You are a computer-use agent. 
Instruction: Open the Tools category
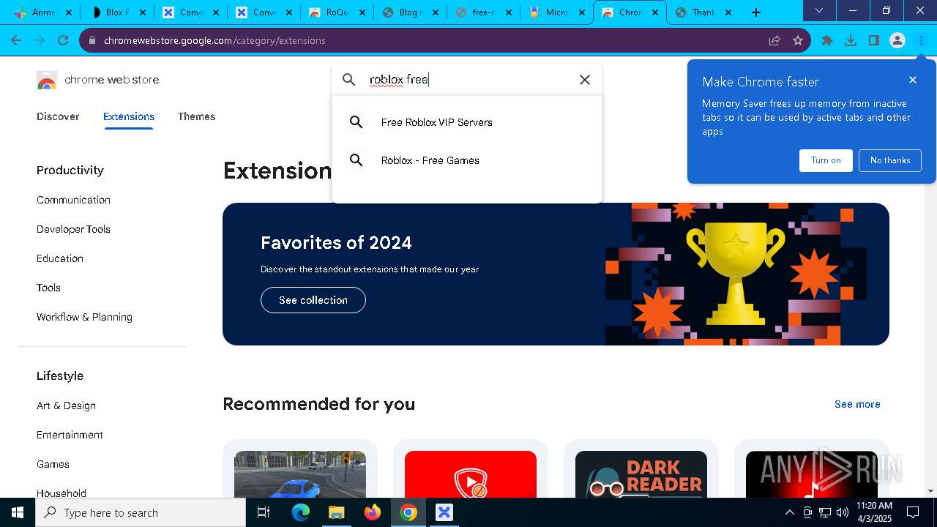(x=48, y=288)
